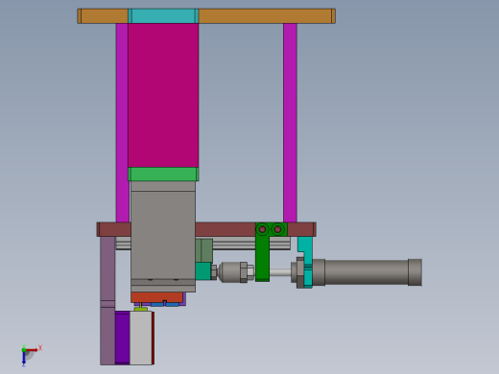This screenshot has height=374, width=499.
Task: Select the bright green flange below the magenta housing
Action: click(163, 175)
